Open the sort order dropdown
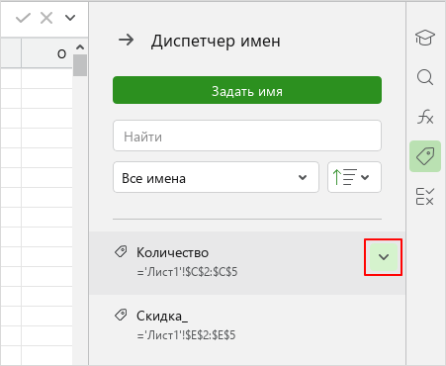This screenshot has width=446, height=366. pos(354,177)
